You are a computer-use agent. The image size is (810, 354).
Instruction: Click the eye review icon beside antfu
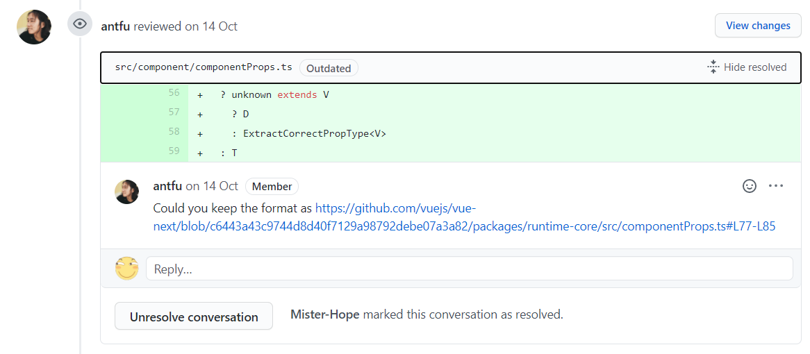tap(81, 24)
